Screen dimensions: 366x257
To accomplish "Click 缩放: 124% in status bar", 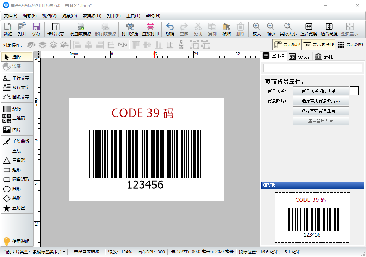I will [120, 252].
